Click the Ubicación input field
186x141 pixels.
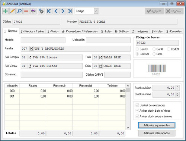[x=108, y=40]
